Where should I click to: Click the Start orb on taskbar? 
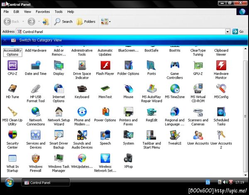pos(10,182)
